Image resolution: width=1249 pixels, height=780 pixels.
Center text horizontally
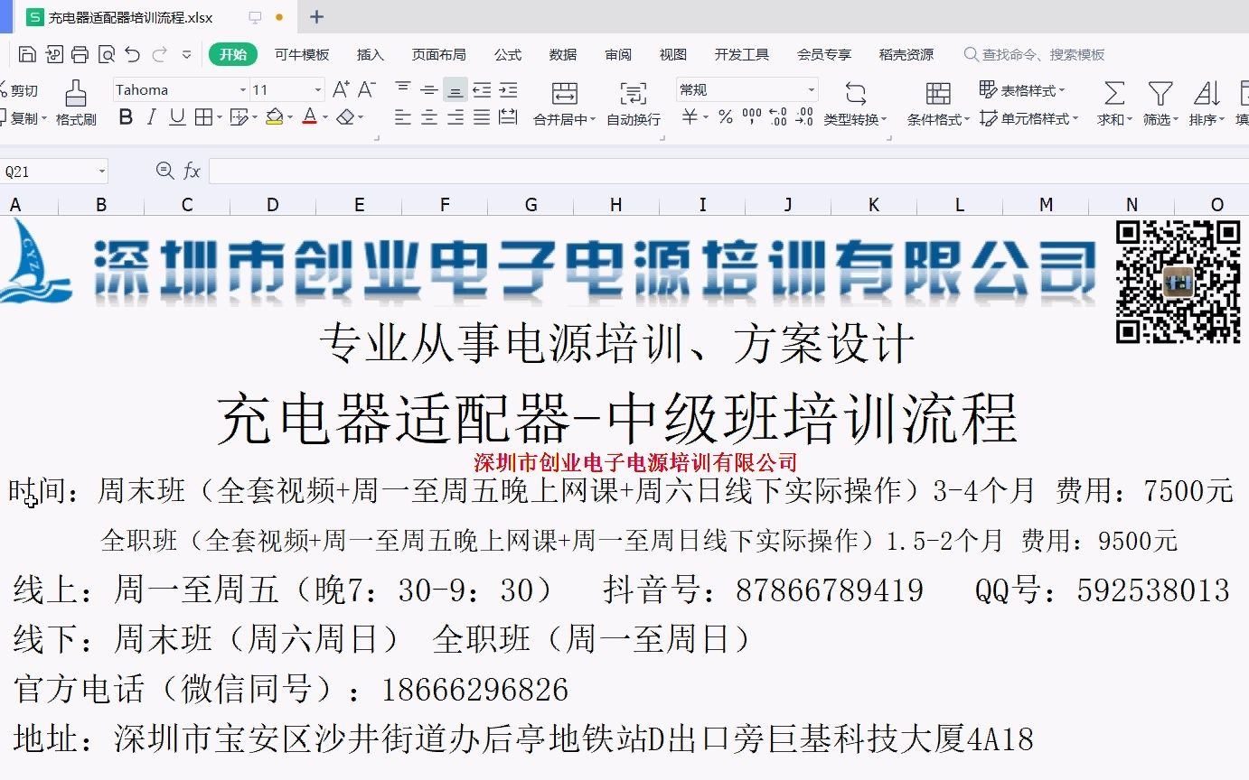(429, 117)
